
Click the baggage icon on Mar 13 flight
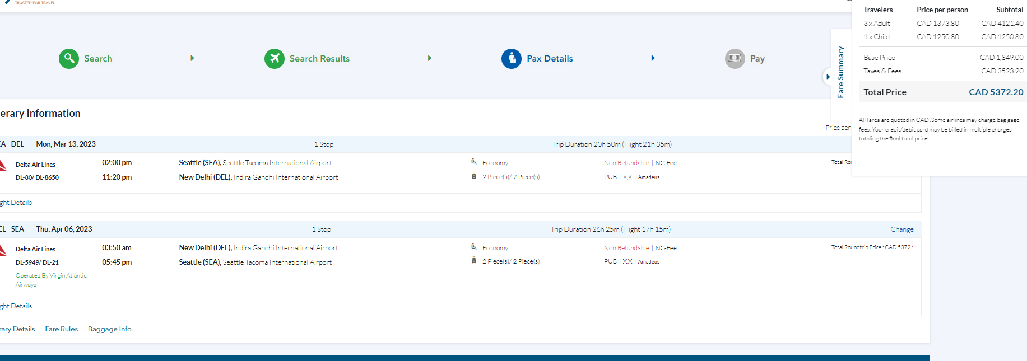[x=474, y=176]
